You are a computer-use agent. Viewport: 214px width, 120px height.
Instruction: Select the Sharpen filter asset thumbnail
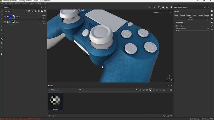click(x=56, y=101)
